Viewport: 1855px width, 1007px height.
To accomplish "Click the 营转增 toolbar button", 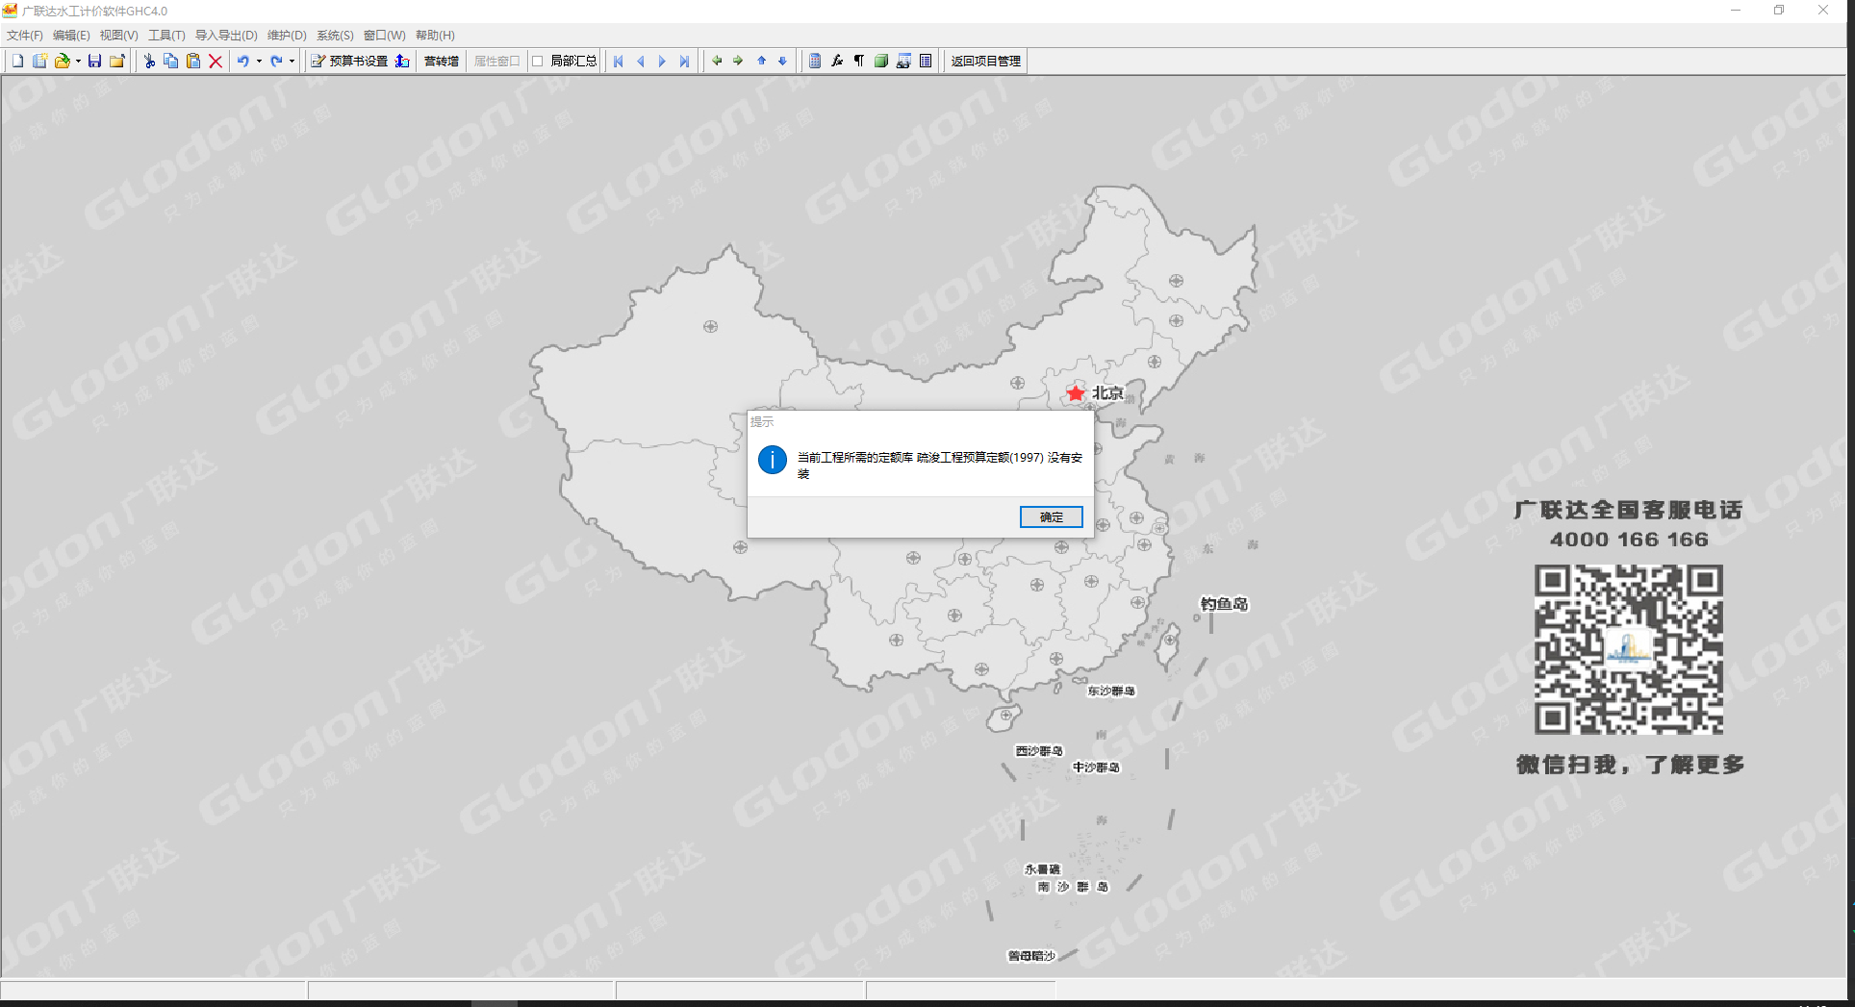I will (442, 61).
